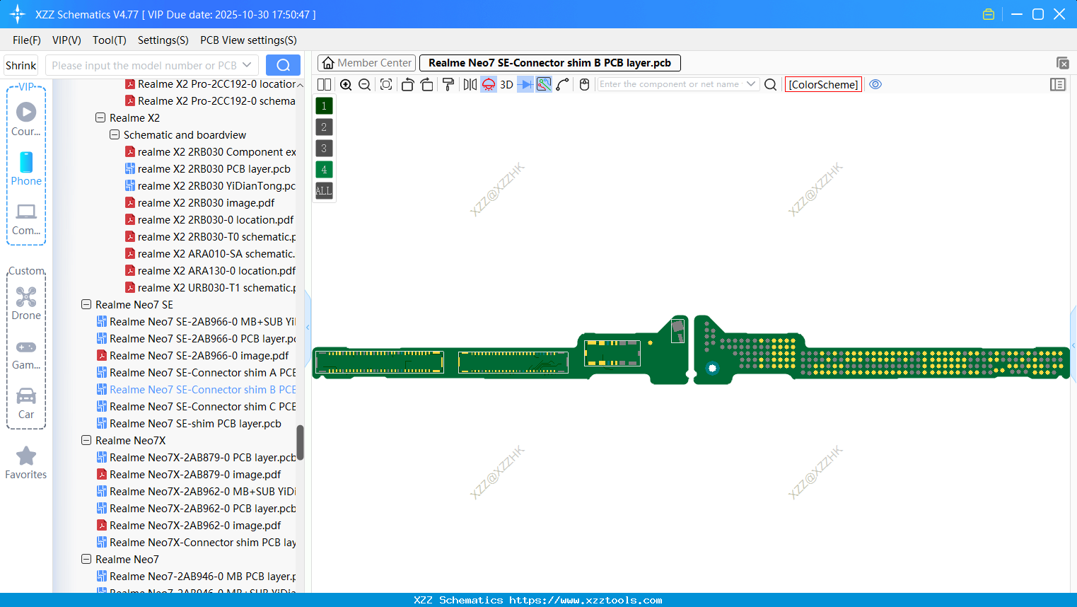The image size is (1077, 607).
Task: Show PCB layer 1
Action: (x=324, y=106)
